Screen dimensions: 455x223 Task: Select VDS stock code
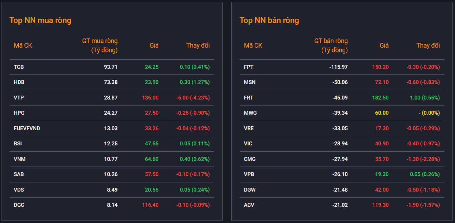(19, 190)
